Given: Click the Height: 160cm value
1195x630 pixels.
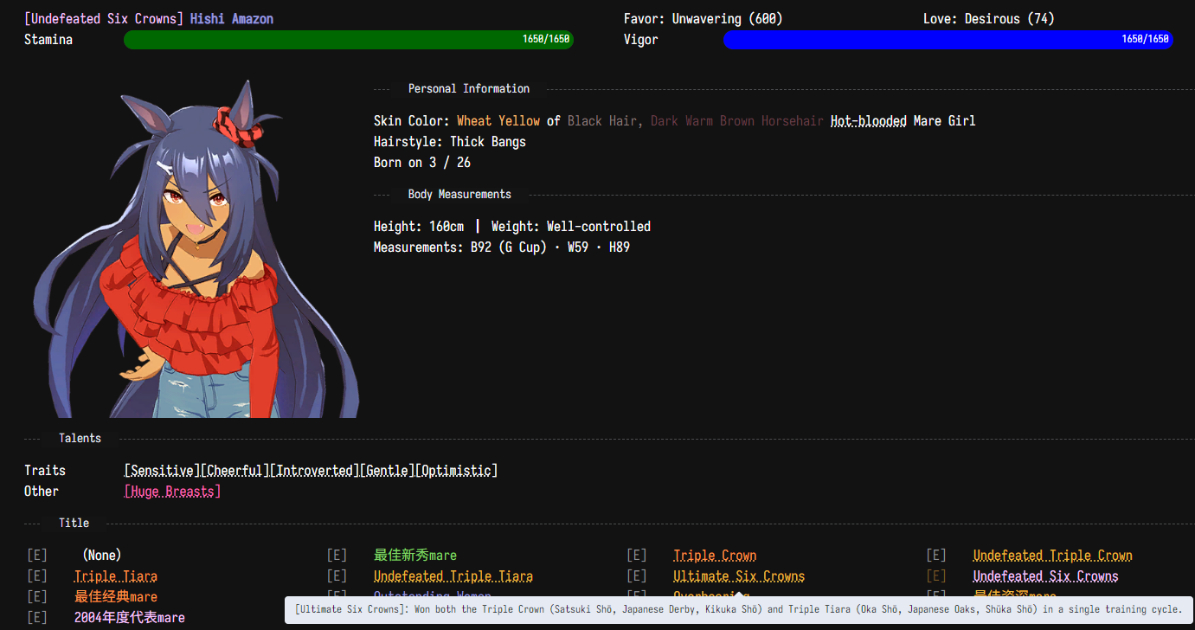Looking at the screenshot, I should point(419,227).
